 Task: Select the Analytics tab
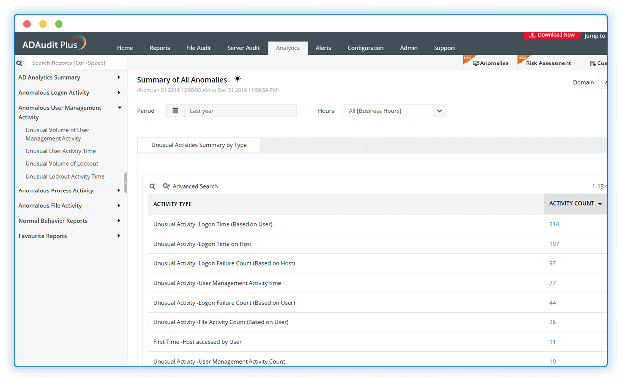pos(288,48)
